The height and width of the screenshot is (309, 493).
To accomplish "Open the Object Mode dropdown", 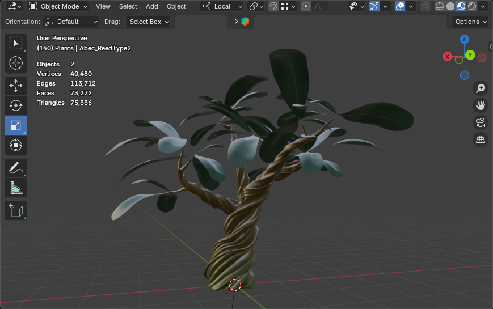I will point(58,6).
